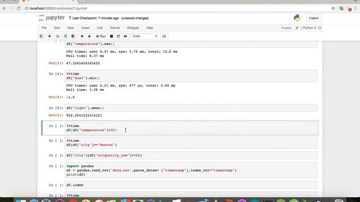Select the df["light"].mean() code cell
360x202 pixels.
[191, 108]
